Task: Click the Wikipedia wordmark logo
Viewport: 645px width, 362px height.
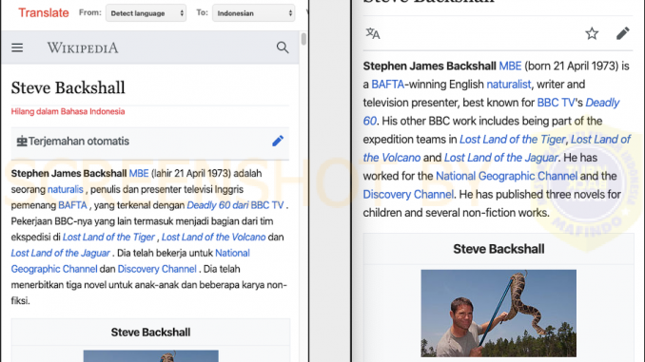Action: pyautogui.click(x=83, y=48)
